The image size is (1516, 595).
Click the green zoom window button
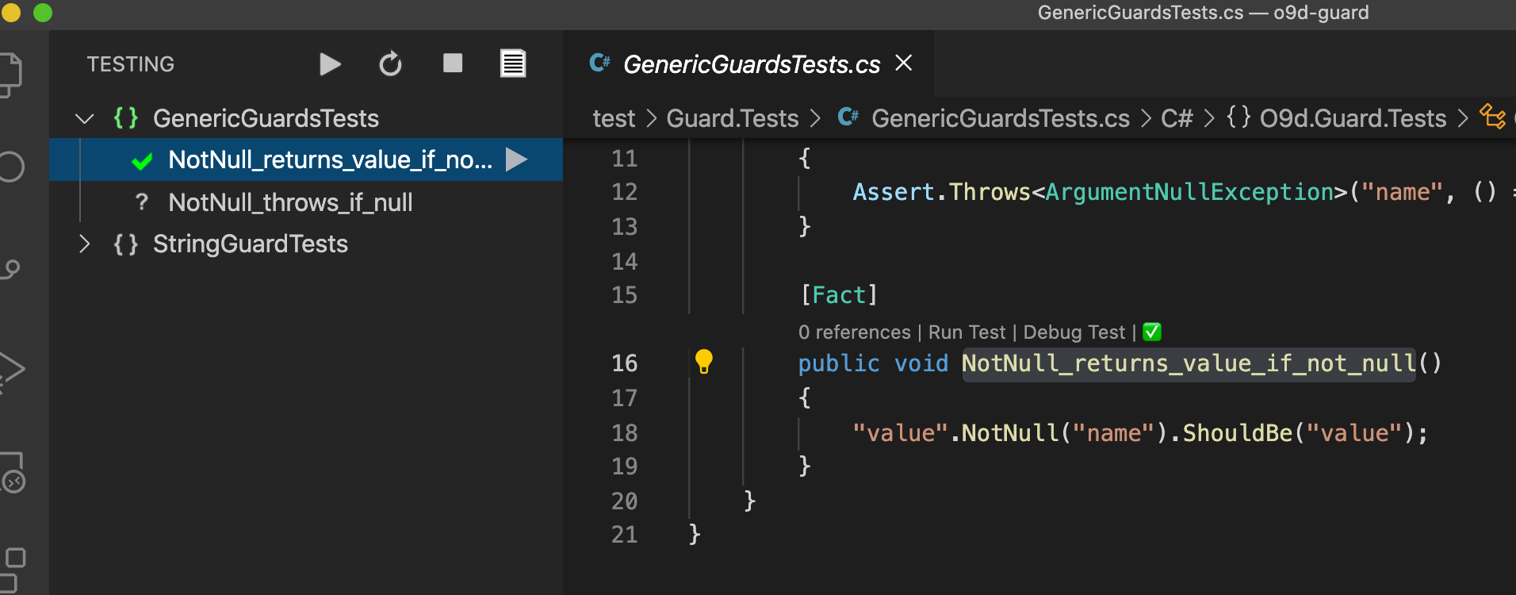click(x=43, y=12)
